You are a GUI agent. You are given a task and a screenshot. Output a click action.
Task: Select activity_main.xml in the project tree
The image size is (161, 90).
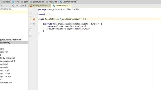[x=7, y=58]
